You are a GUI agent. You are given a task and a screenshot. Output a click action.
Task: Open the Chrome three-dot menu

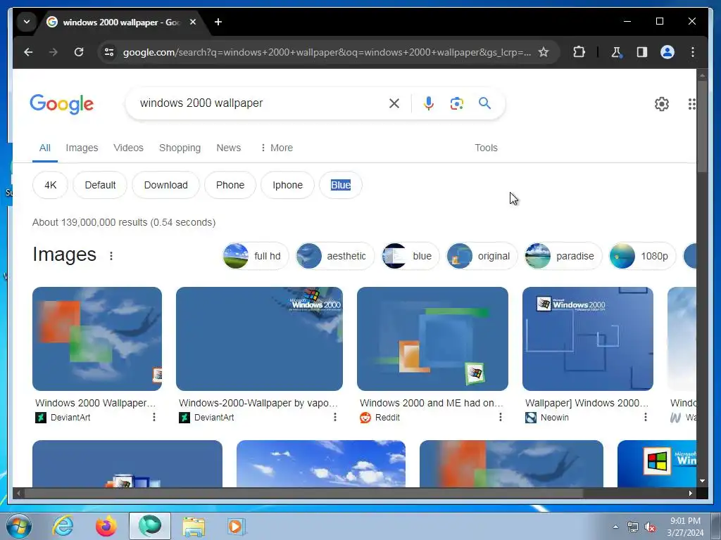coord(693,52)
